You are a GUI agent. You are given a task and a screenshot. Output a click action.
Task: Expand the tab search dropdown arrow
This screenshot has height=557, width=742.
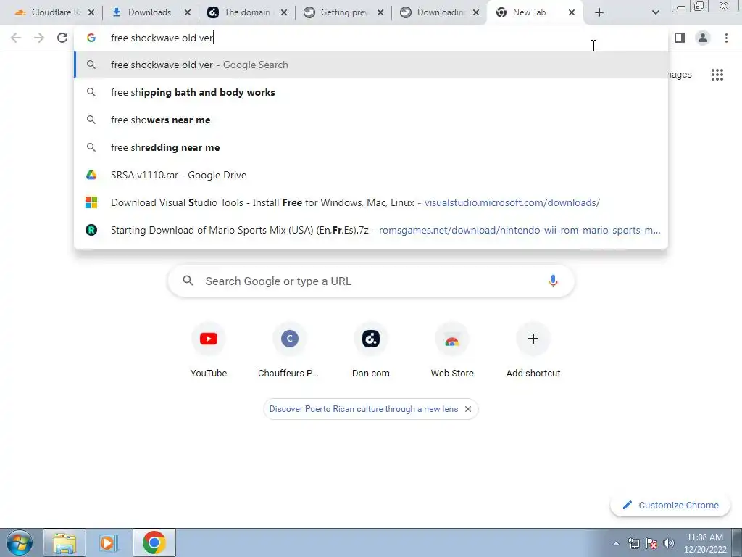pyautogui.click(x=655, y=12)
